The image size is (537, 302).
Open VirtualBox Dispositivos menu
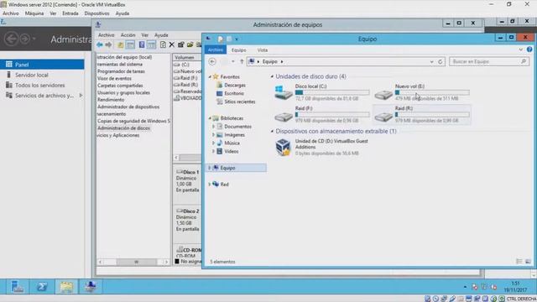coord(97,13)
